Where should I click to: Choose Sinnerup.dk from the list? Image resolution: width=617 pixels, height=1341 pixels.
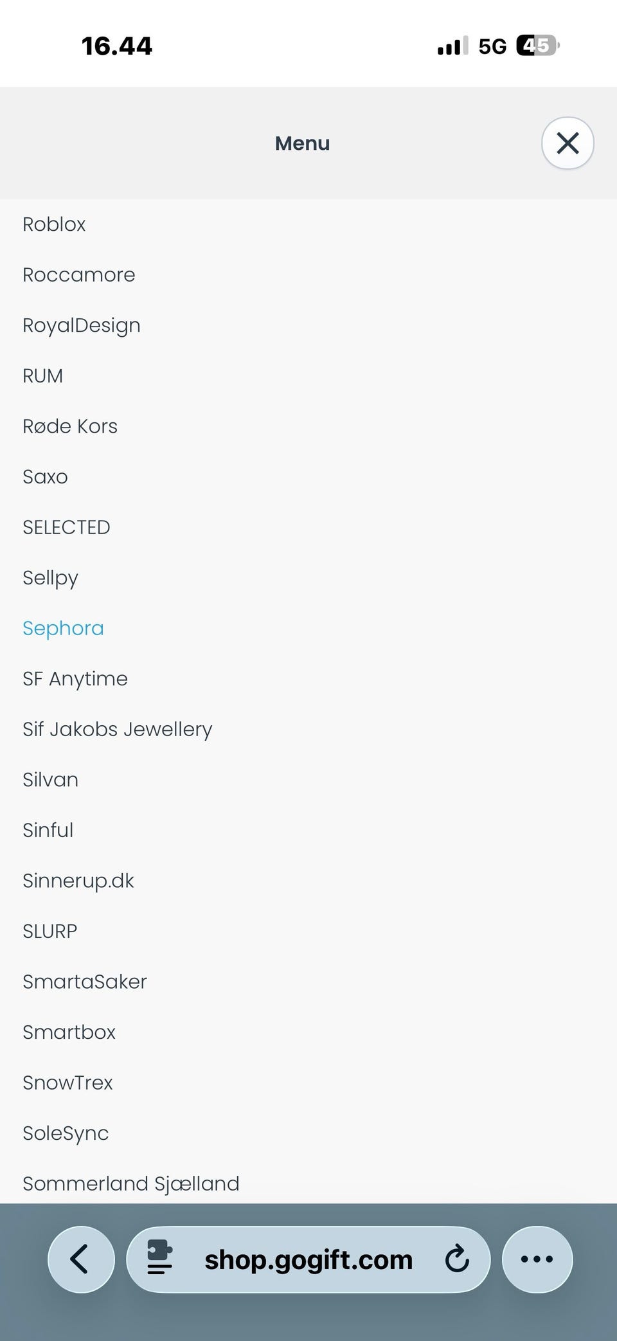coord(78,881)
